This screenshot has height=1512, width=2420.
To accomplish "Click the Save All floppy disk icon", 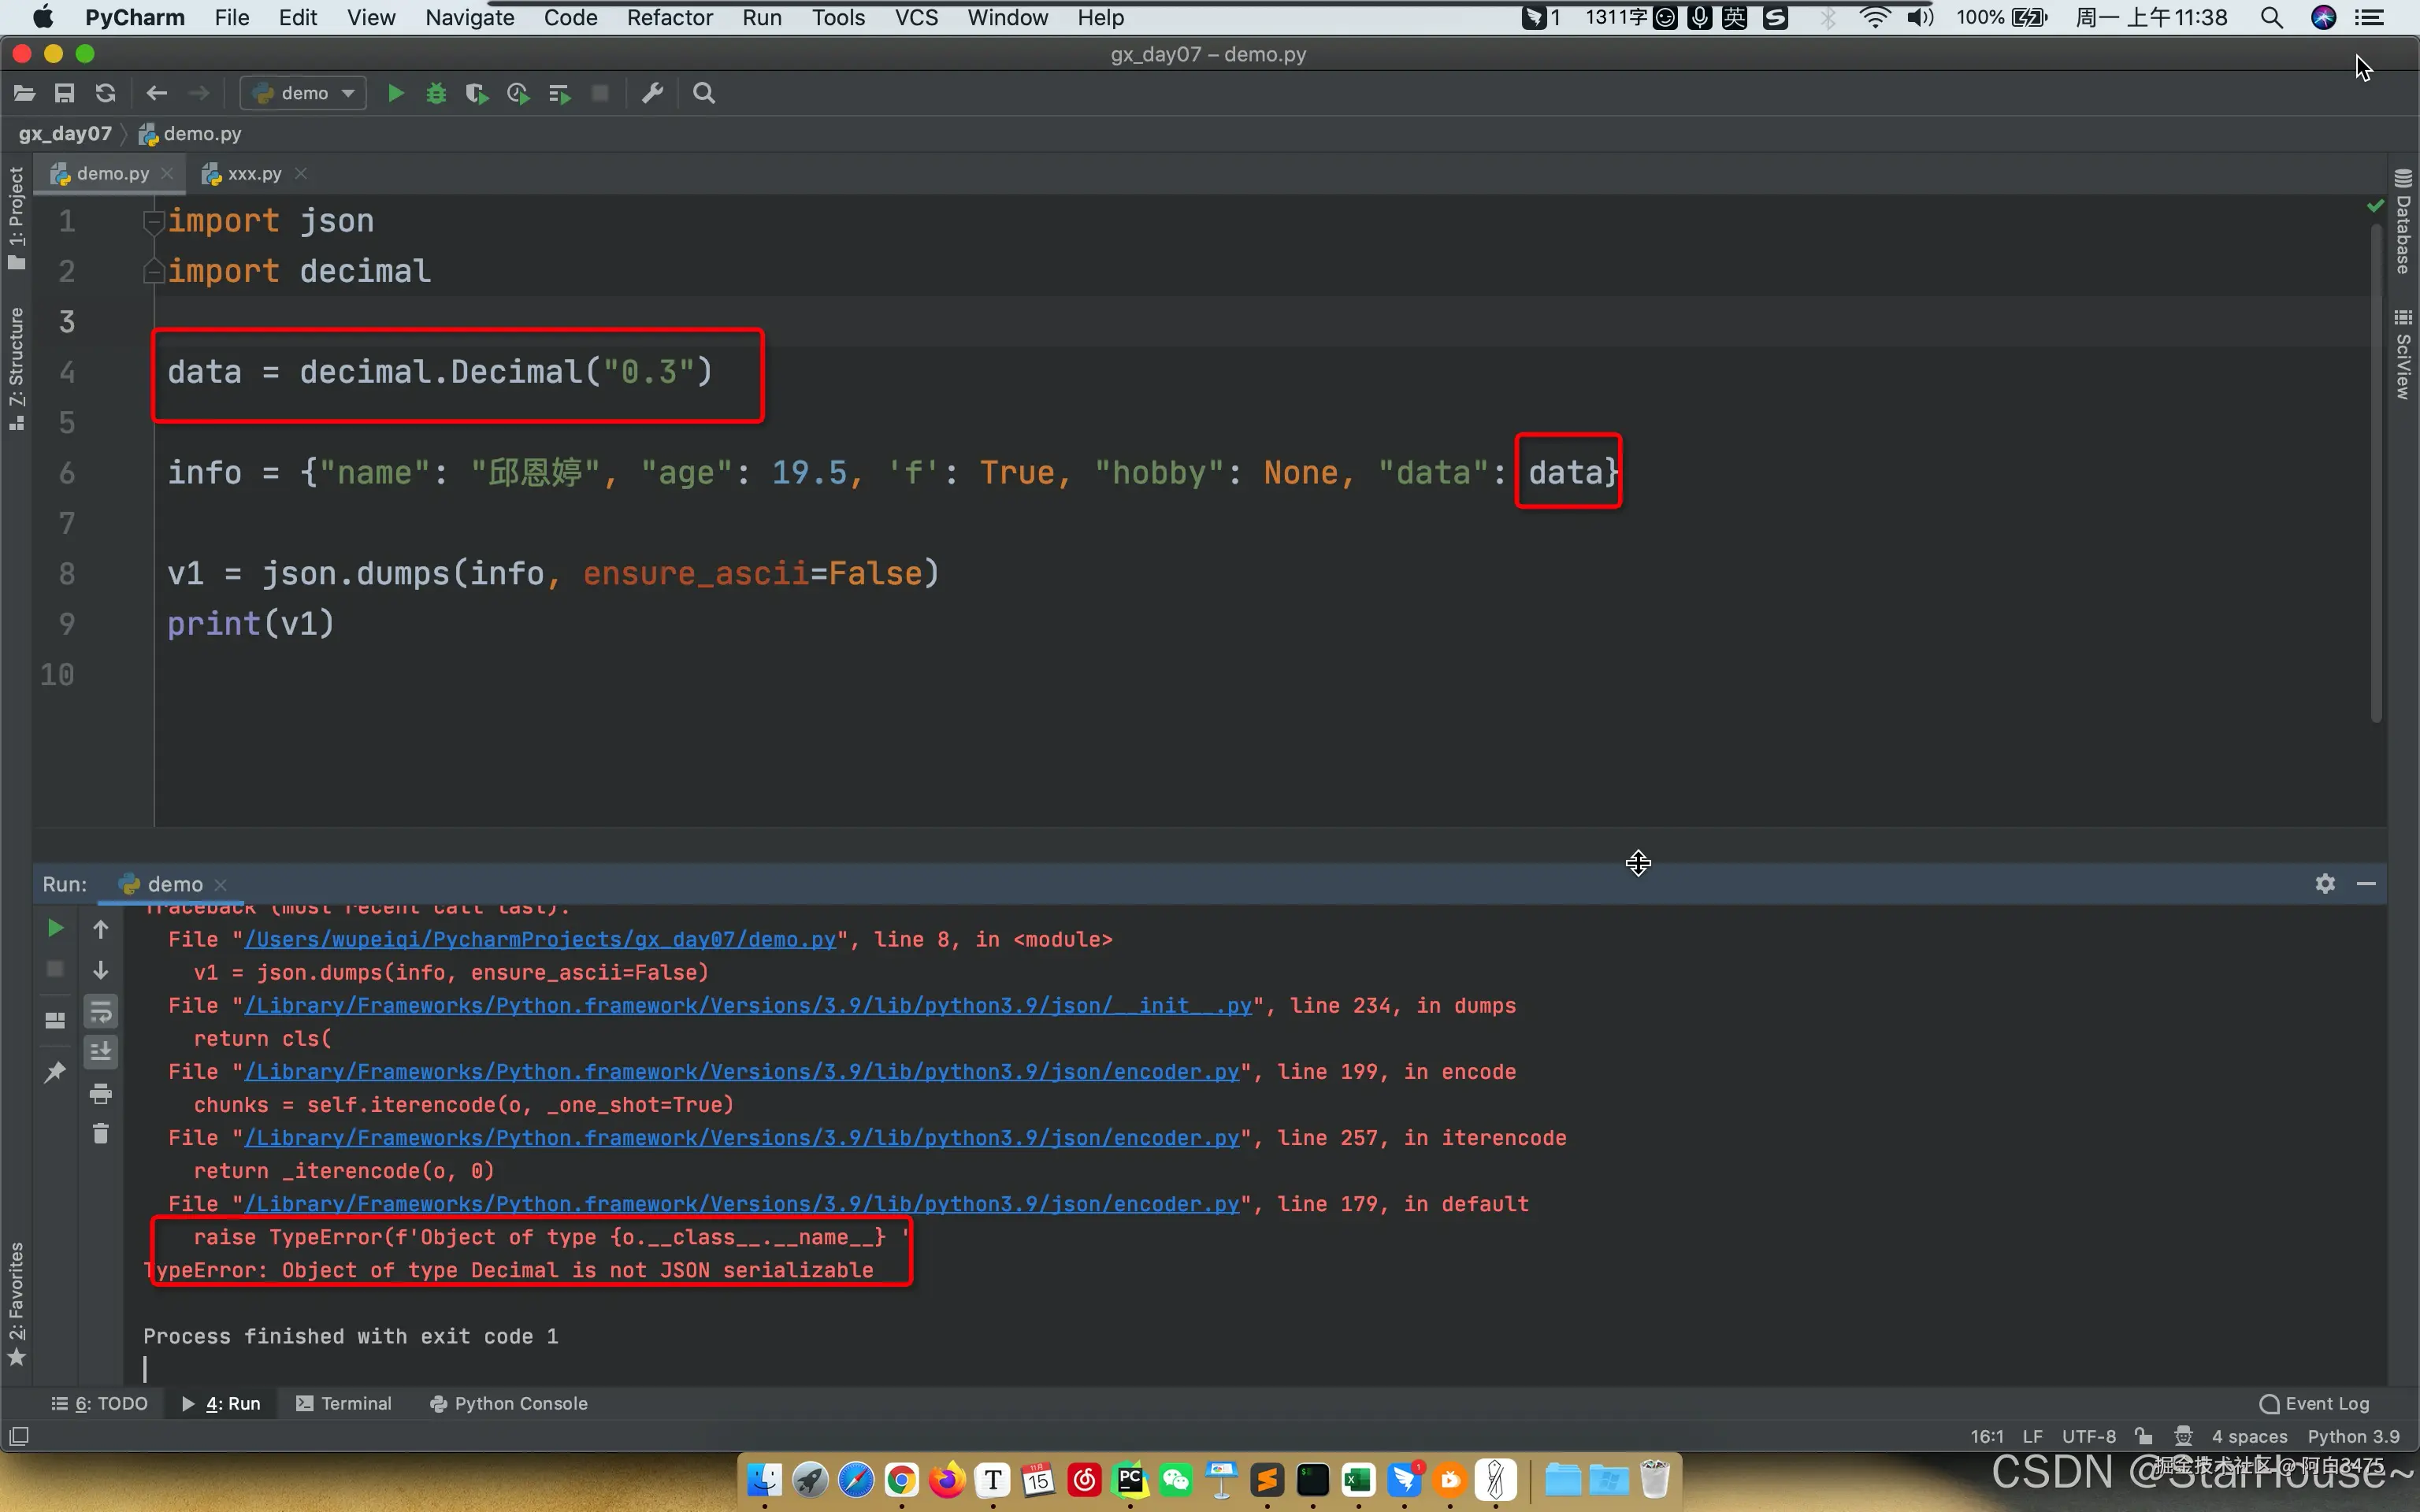I will pyautogui.click(x=64, y=93).
